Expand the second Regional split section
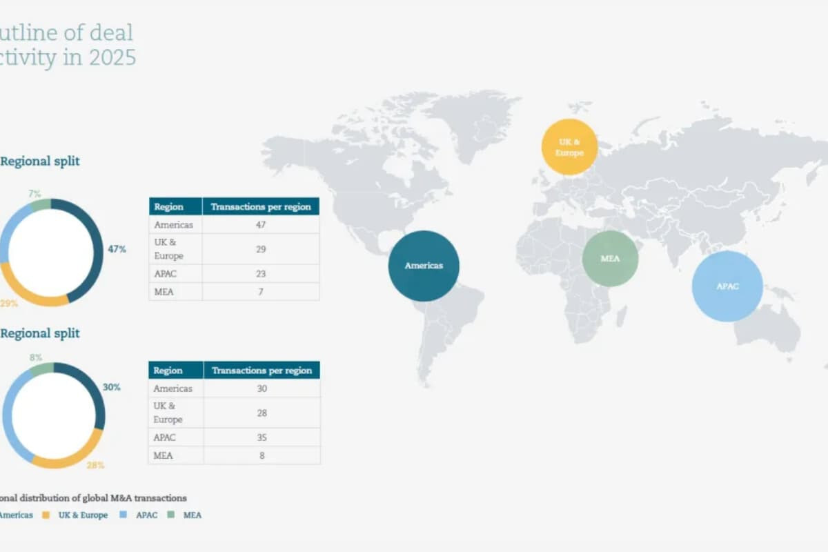 pyautogui.click(x=39, y=333)
